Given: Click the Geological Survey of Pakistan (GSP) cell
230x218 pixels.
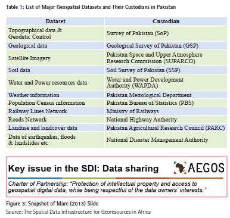Looking at the screenshot, I should tap(166, 46).
